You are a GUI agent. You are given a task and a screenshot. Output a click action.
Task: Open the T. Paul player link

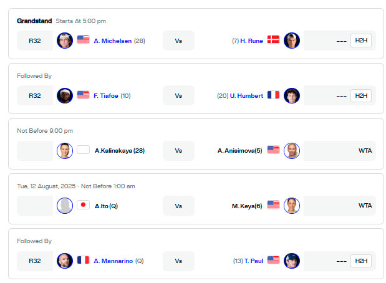(254, 261)
